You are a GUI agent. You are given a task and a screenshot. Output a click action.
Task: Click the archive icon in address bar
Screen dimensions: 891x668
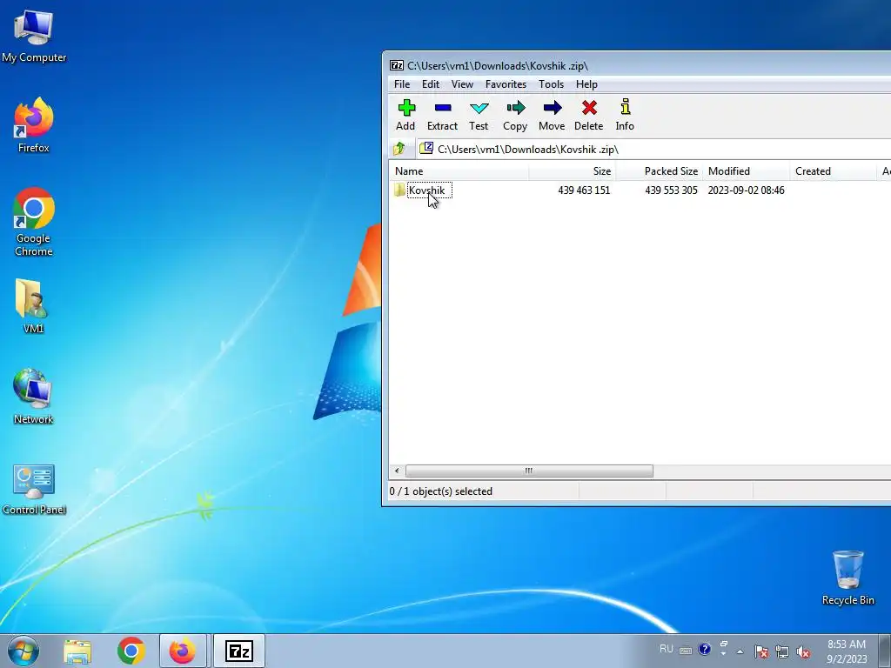(x=426, y=149)
